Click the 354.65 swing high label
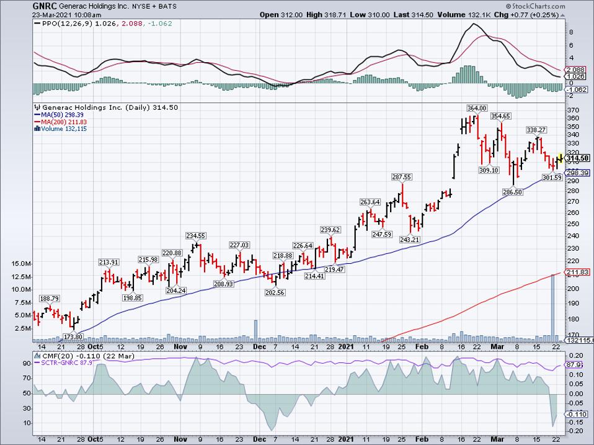The width and height of the screenshot is (594, 445). pos(500,116)
